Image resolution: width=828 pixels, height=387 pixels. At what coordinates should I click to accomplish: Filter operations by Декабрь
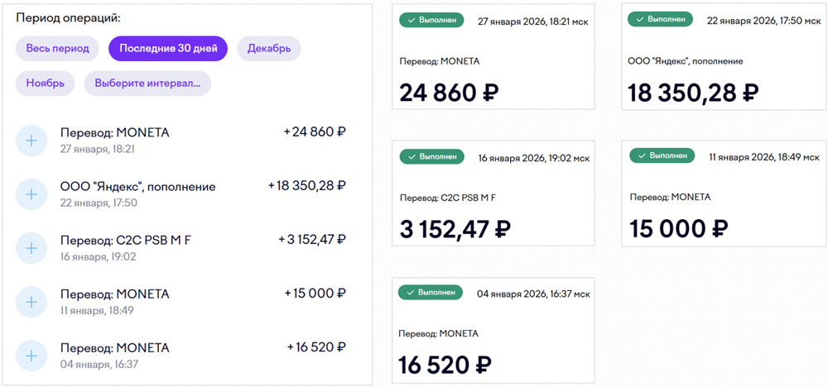click(269, 48)
